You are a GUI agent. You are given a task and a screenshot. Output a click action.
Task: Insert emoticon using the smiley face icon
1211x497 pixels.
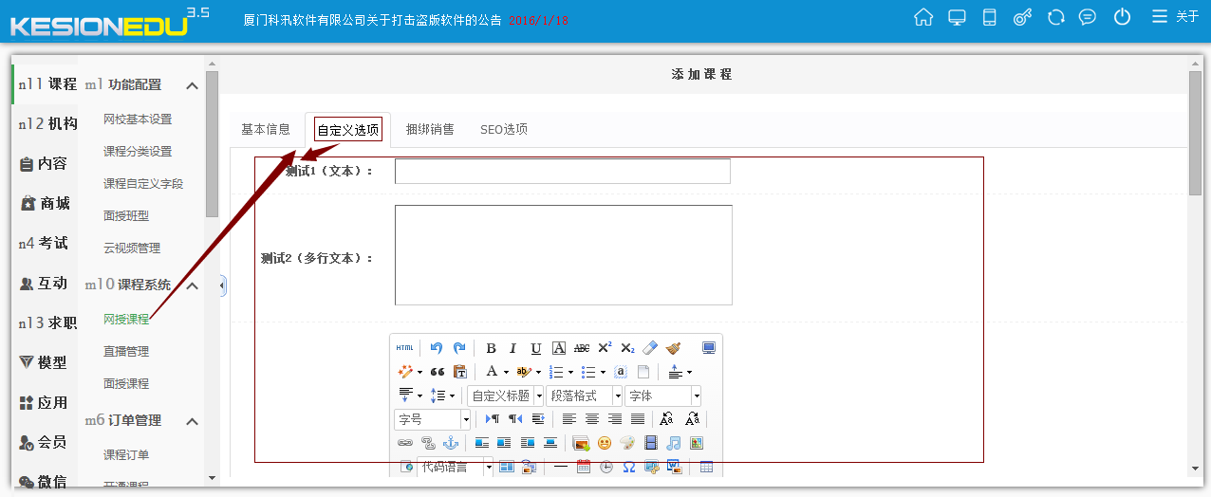click(604, 443)
